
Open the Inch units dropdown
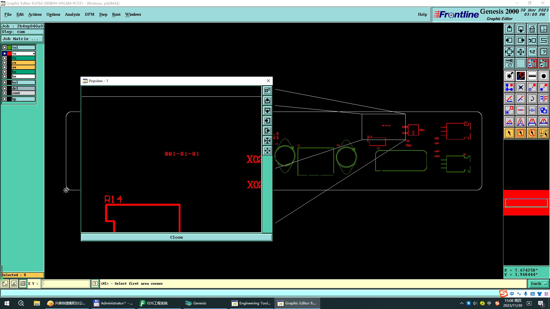539,284
